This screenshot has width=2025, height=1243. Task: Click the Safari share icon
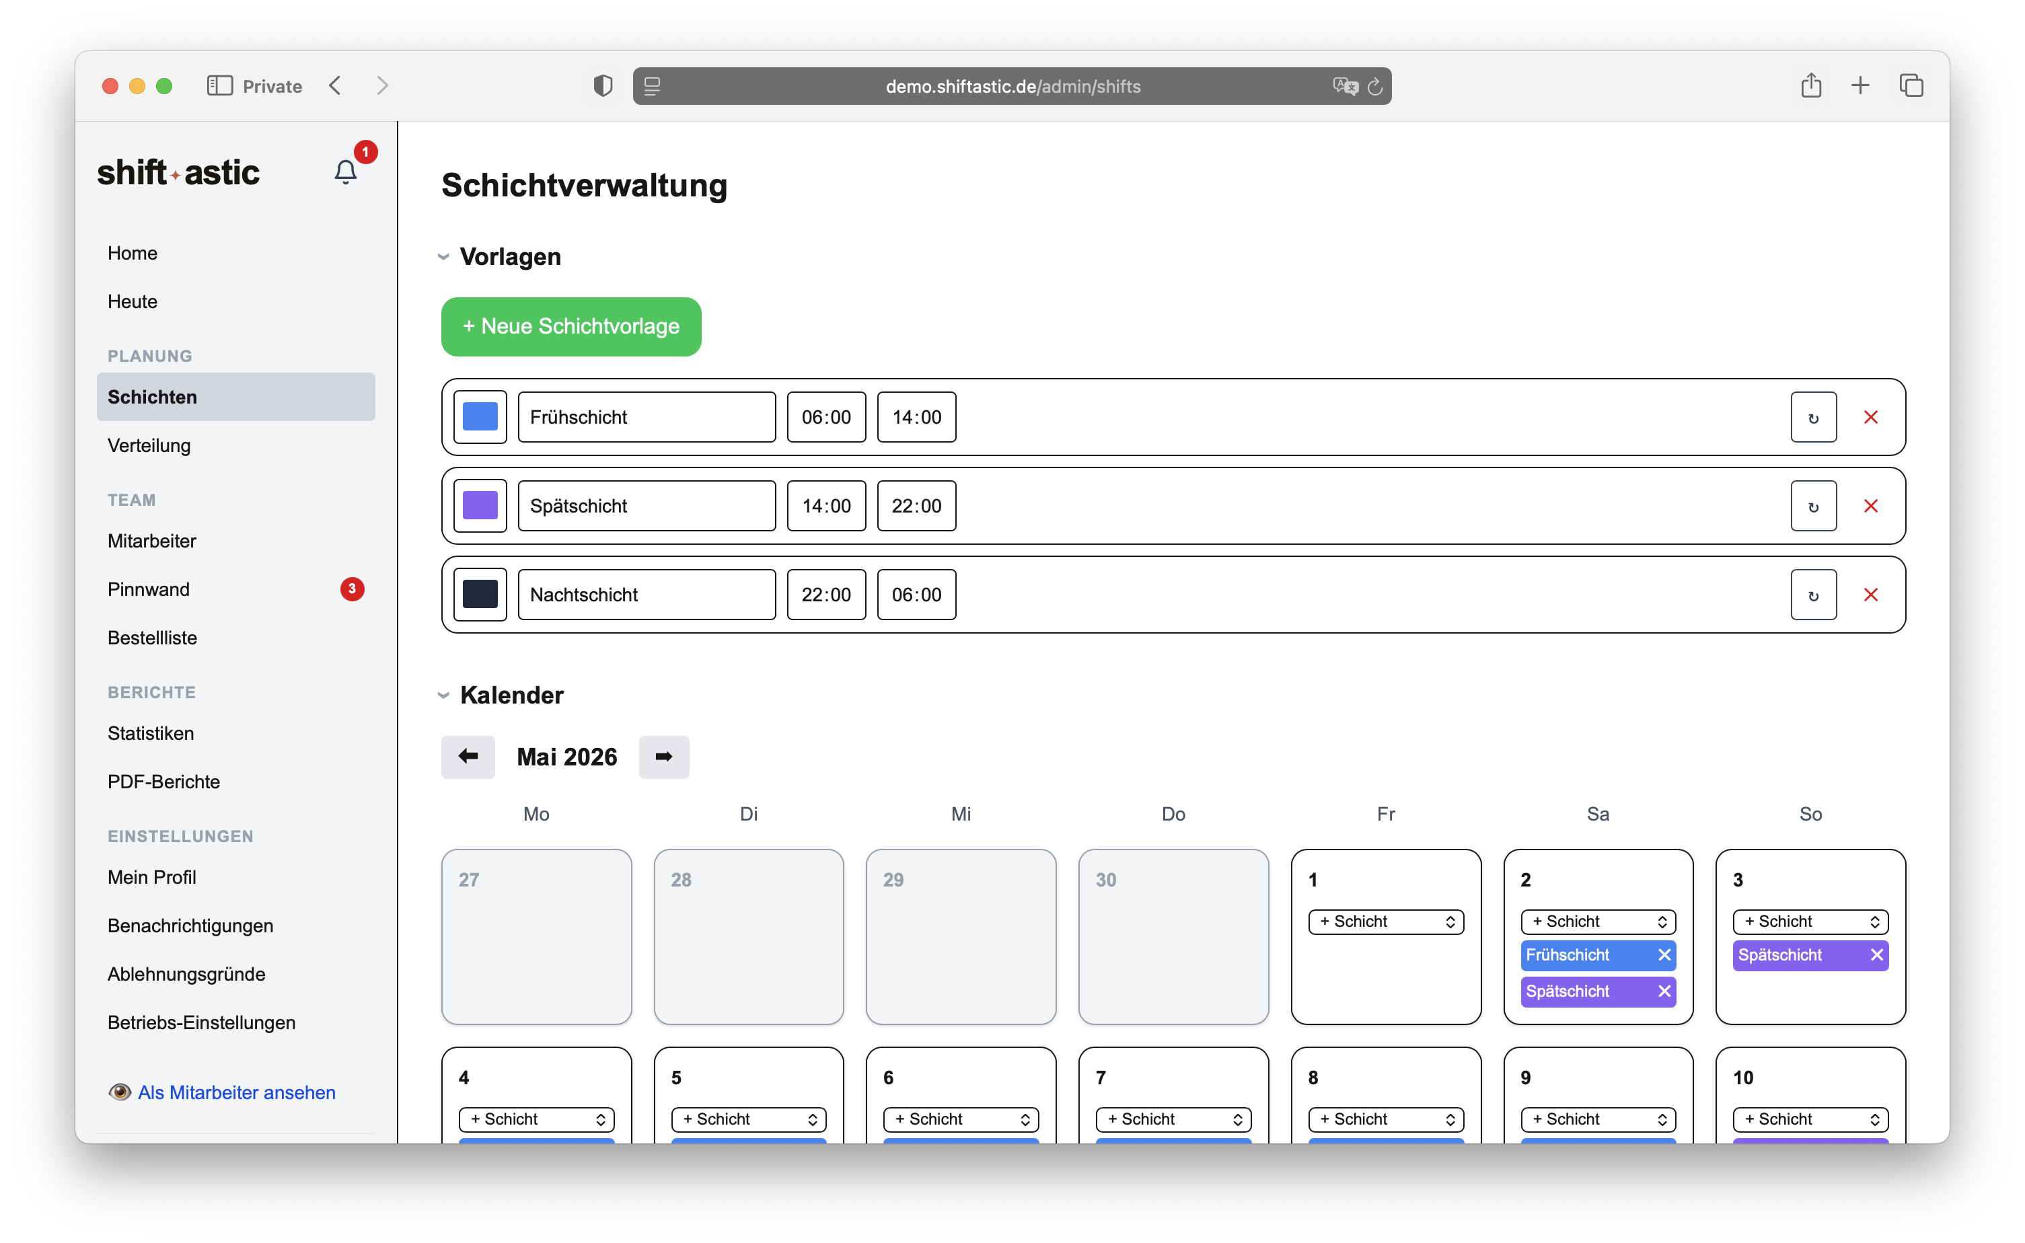click(1810, 85)
